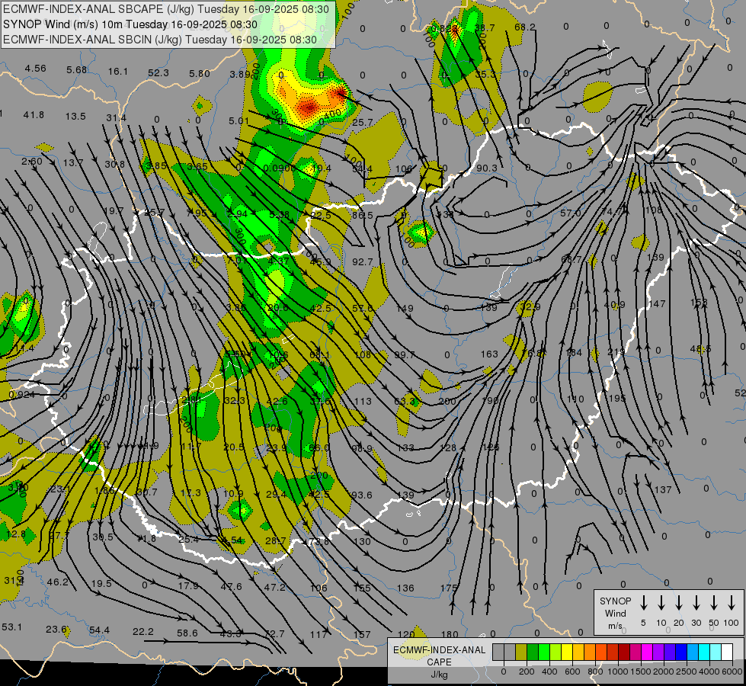
Task: Select the pure blue CAPE legend swatch
Action: 681,652
